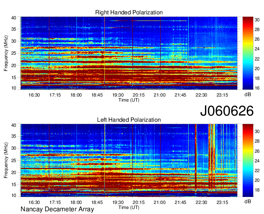Click the 18:45 time tick of Left Handed plot
The image size is (264, 214).
pyautogui.click(x=97, y=202)
